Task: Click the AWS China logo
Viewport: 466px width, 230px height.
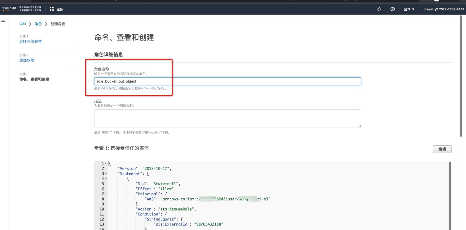Action: tap(9, 9)
